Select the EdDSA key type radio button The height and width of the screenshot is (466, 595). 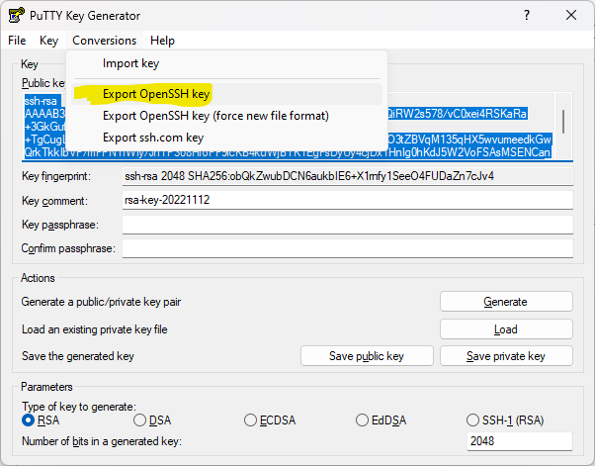click(362, 420)
